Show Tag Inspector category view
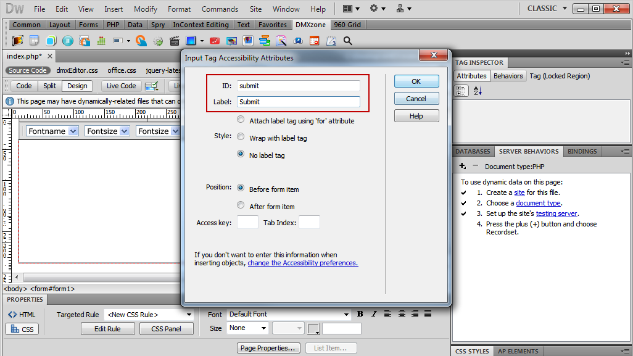This screenshot has width=633, height=356. pyautogui.click(x=461, y=91)
